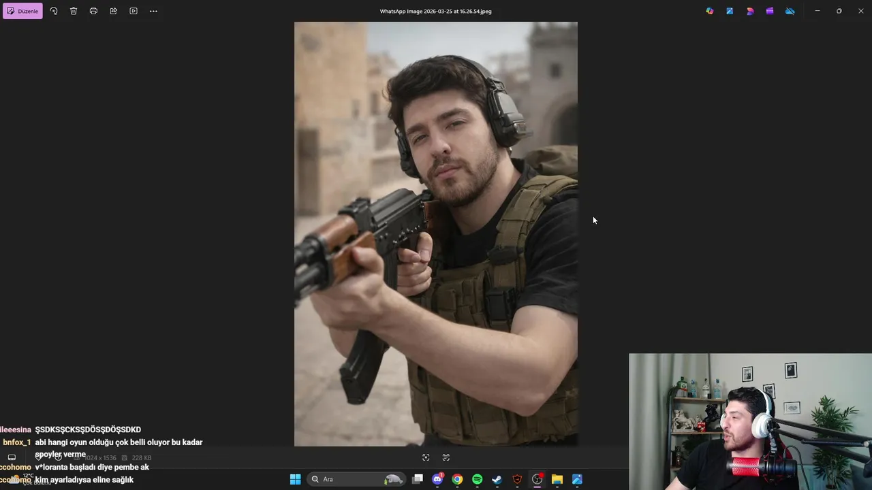Image resolution: width=872 pixels, height=490 pixels.
Task: Open Task View on the taskbar
Action: click(418, 479)
